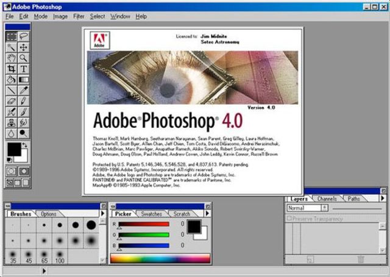
Task: Click the toolbox foreground color swatch
Action: tap(14, 149)
